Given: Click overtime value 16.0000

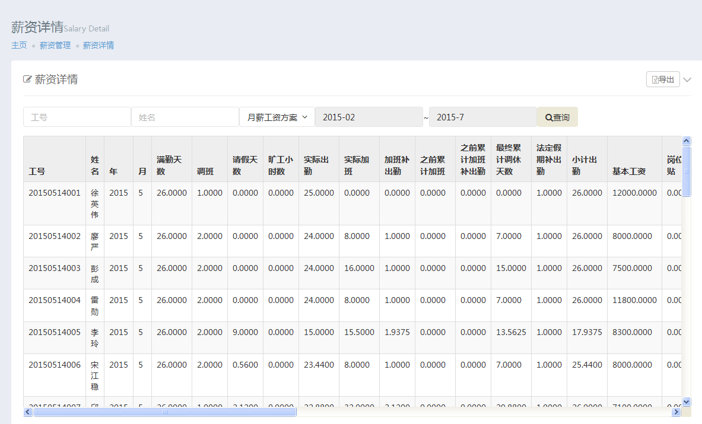Looking at the screenshot, I should point(359,269).
